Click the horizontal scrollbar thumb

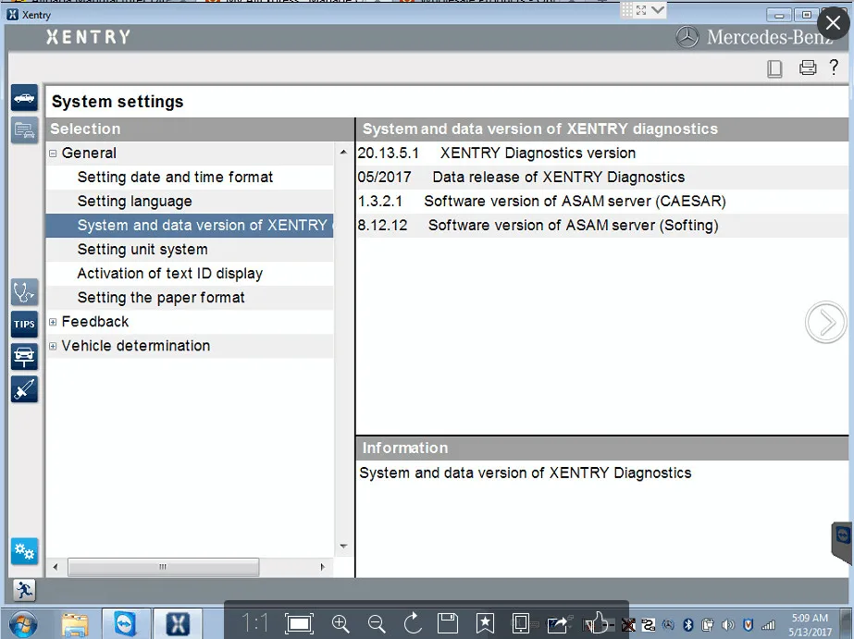coord(163,567)
